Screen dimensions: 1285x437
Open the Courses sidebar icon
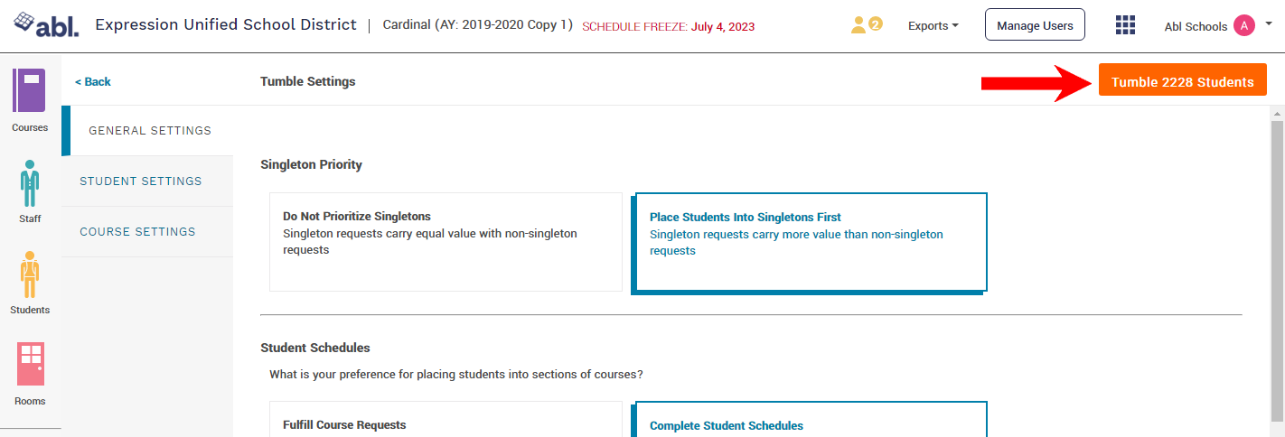(29, 91)
